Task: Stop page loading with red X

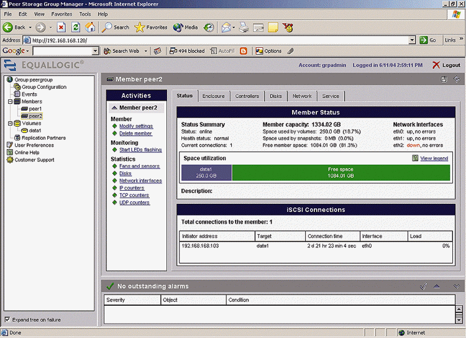Action: coord(62,27)
